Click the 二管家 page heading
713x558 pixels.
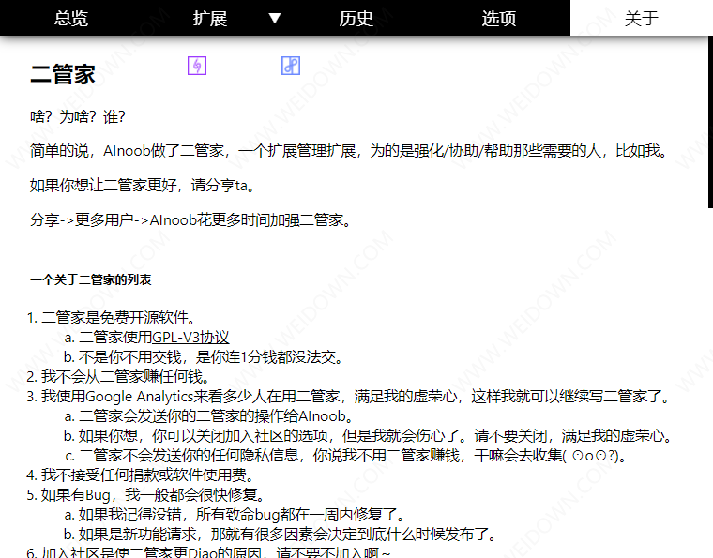pyautogui.click(x=63, y=74)
